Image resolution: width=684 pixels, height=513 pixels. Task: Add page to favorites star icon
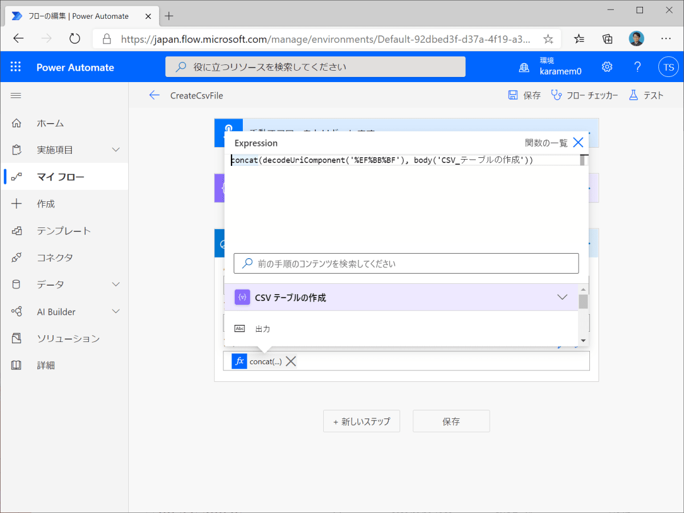click(548, 39)
